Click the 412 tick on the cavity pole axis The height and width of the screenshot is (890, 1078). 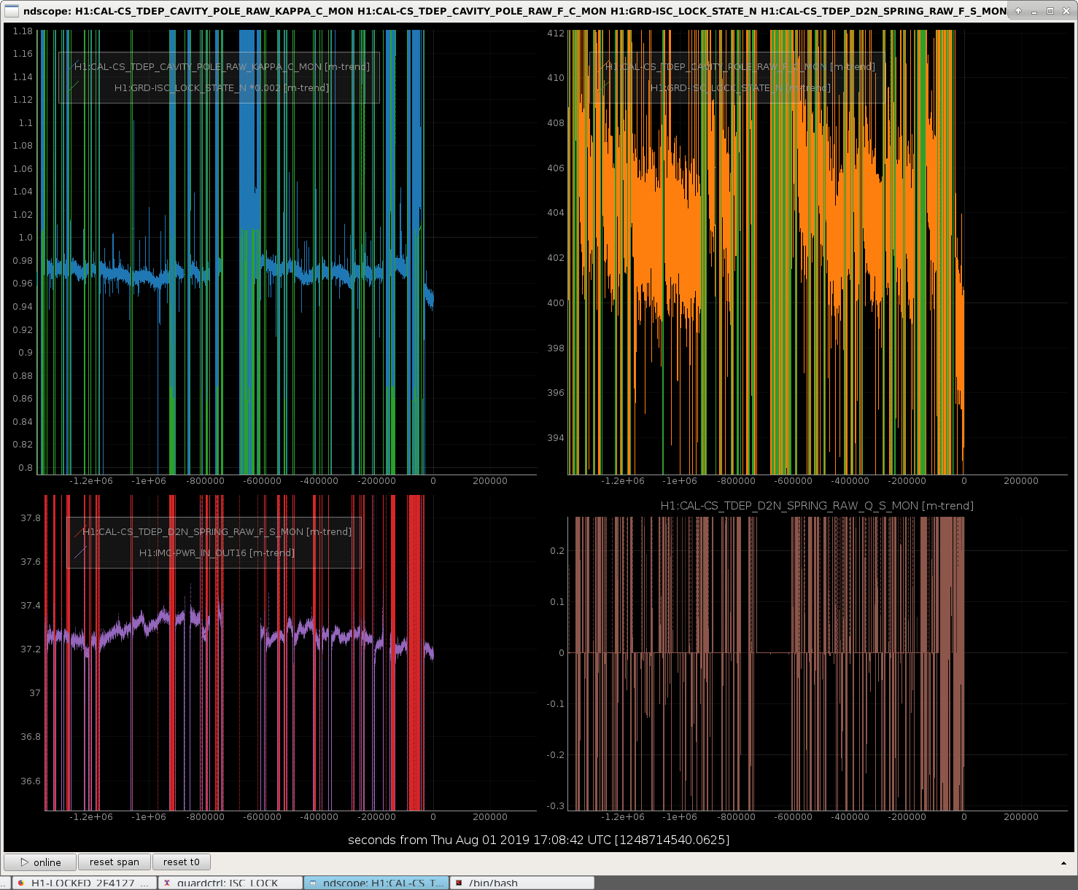[556, 33]
